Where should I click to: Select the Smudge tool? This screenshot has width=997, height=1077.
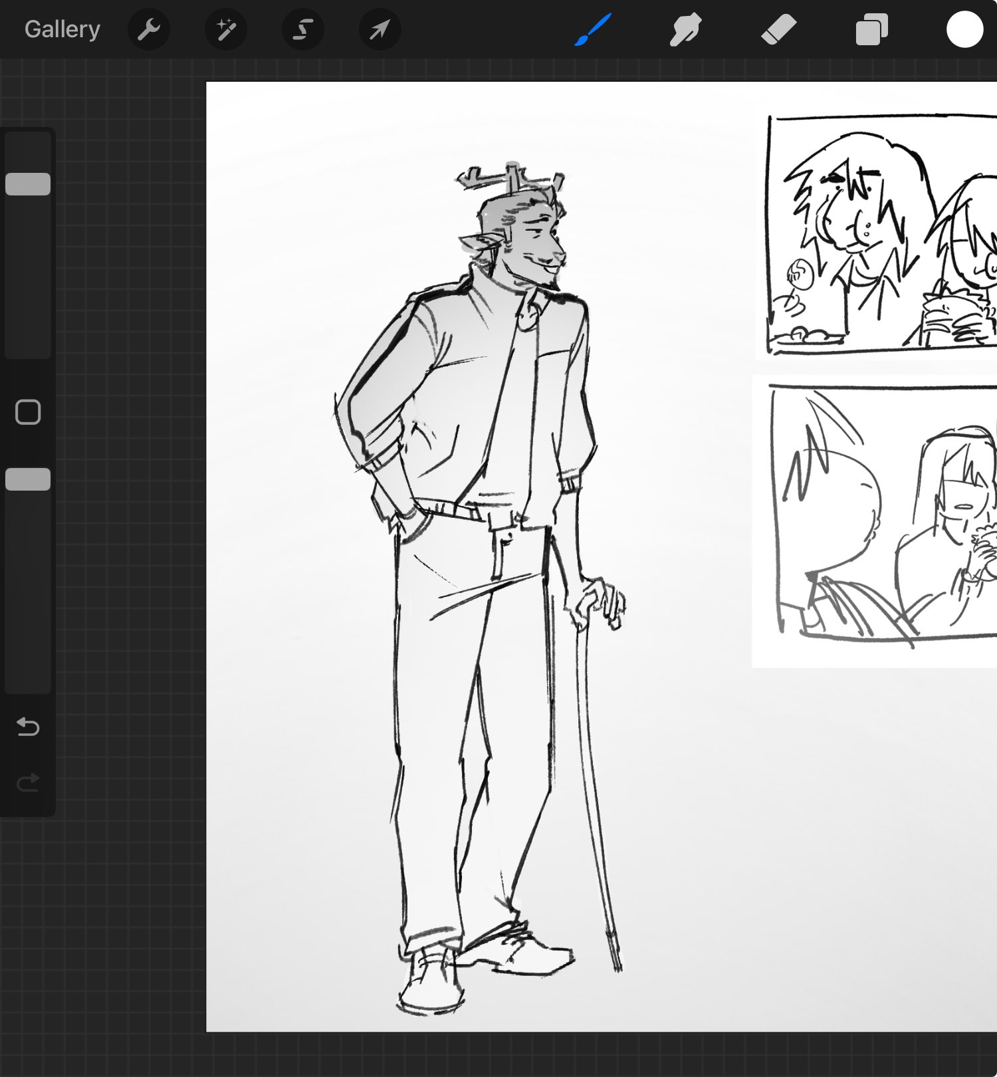pos(685,30)
